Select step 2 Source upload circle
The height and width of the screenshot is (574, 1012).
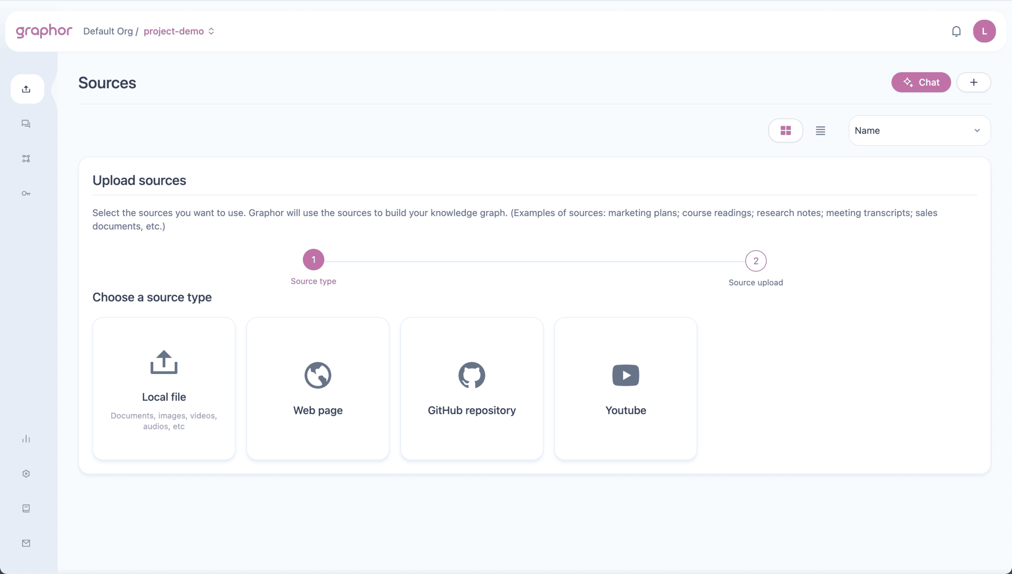pos(756,260)
